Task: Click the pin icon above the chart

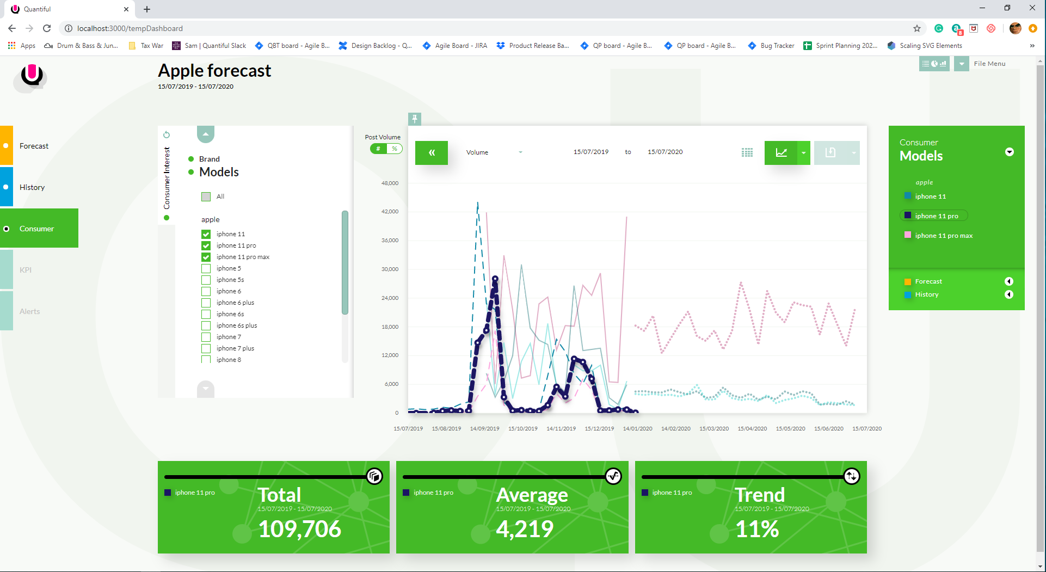Action: pyautogui.click(x=415, y=119)
